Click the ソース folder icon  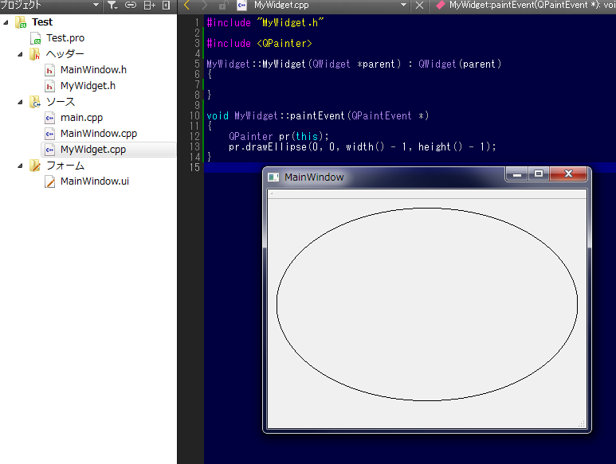35,102
